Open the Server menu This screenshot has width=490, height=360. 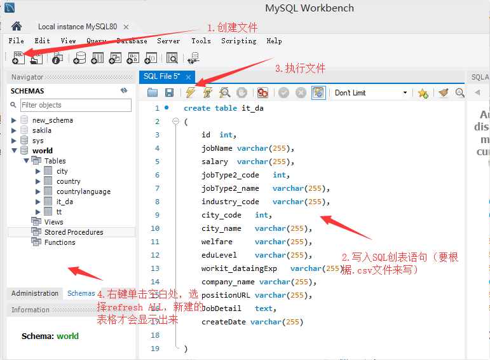tap(168, 41)
